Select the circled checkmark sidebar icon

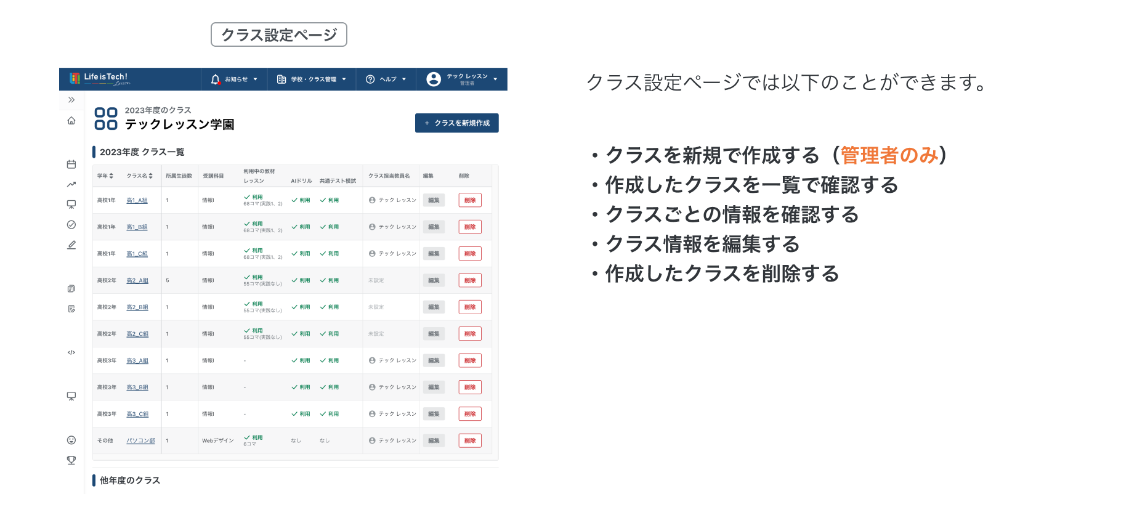coord(71,225)
